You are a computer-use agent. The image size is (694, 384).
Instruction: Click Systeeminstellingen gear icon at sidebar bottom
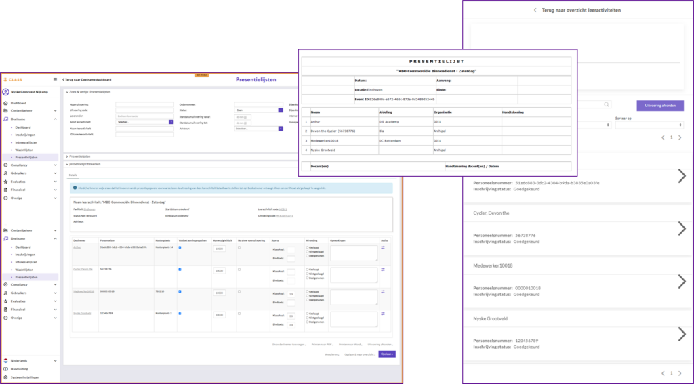(x=6, y=377)
